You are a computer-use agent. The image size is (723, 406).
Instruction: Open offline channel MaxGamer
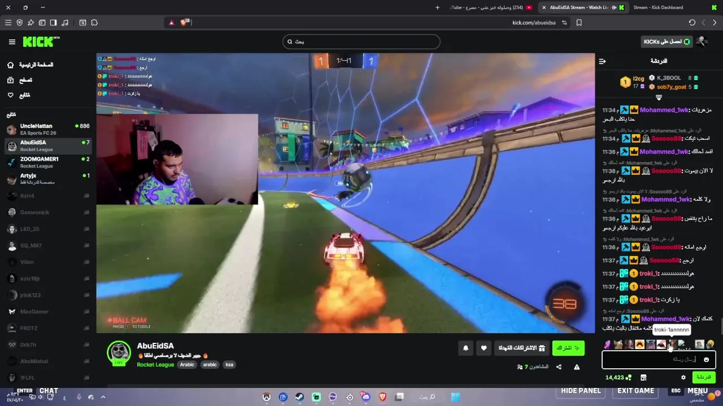click(x=48, y=311)
